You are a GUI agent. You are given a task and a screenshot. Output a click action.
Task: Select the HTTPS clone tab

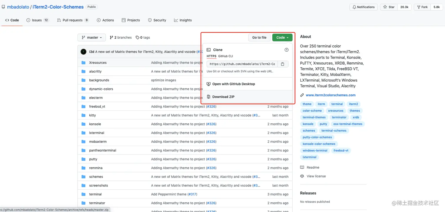pyautogui.click(x=211, y=56)
